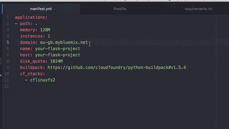The width and height of the screenshot is (229, 129).
Task: Select the 128M memory value
Action: click(45, 30)
